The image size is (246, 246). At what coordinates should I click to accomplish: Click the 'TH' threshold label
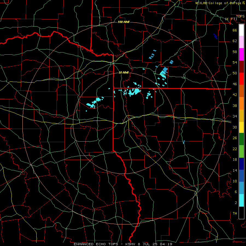(x=235, y=213)
